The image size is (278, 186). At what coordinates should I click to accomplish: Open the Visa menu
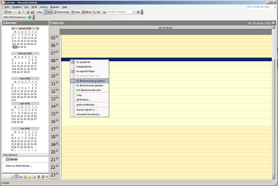coord(26,7)
